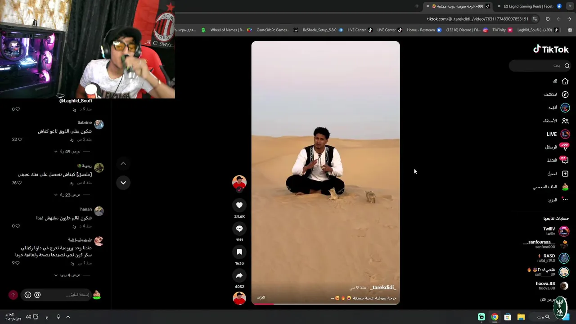Insert emoji with smiley icon in comment box

point(28,295)
